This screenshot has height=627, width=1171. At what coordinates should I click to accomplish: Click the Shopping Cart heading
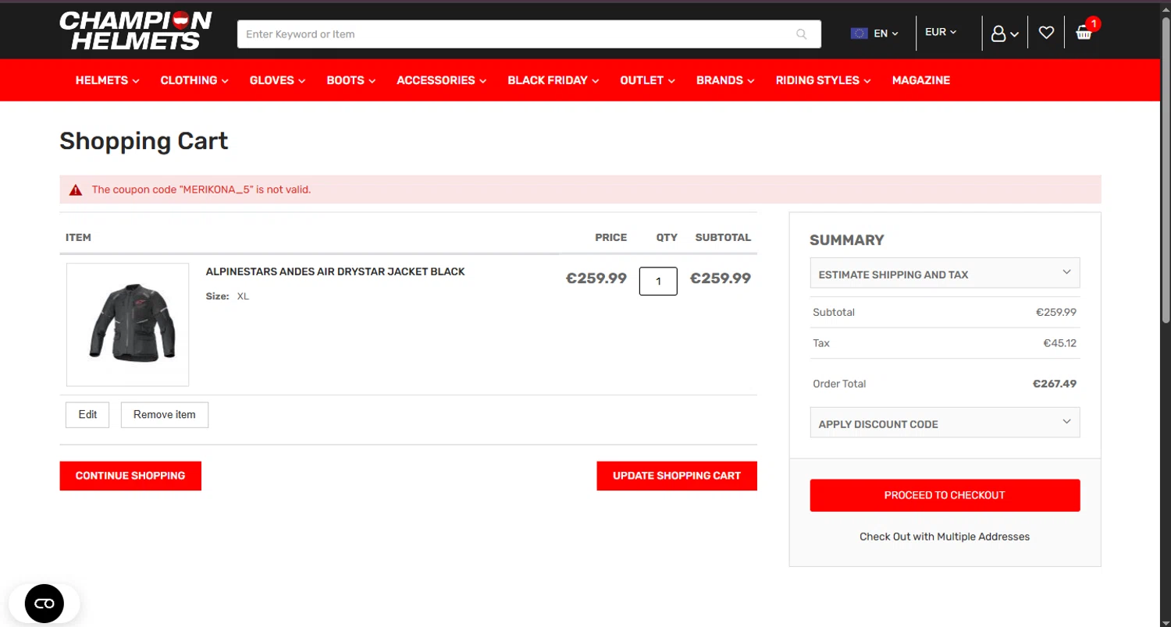pos(144,141)
